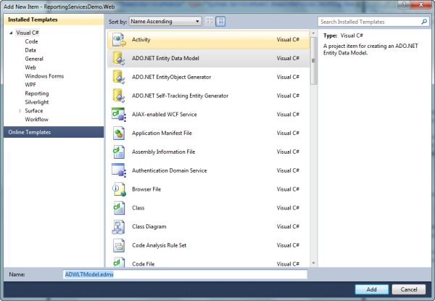
Task: Click the Name input field
Action: 185,274
